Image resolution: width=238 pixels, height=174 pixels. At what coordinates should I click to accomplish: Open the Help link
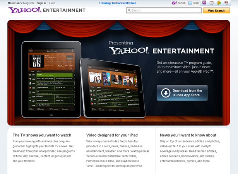pyautogui.click(x=52, y=3)
